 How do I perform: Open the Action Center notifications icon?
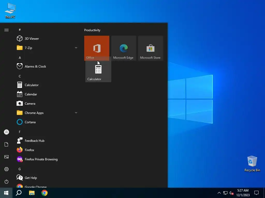pos(256,193)
